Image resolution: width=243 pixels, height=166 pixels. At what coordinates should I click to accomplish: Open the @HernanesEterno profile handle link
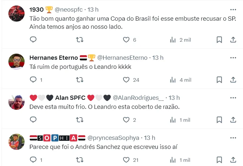122,58
